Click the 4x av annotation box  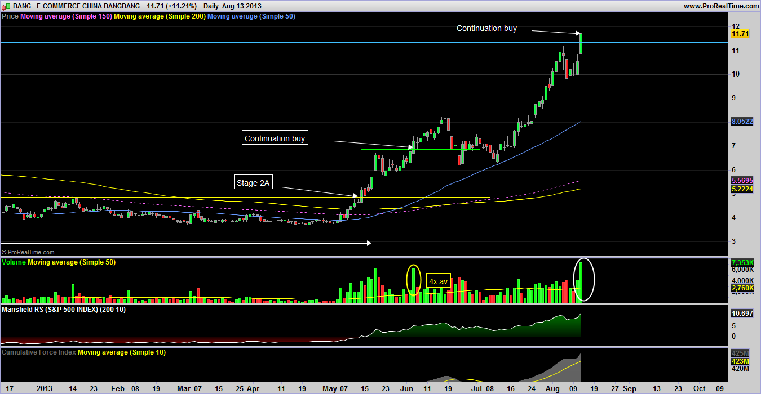click(x=438, y=281)
